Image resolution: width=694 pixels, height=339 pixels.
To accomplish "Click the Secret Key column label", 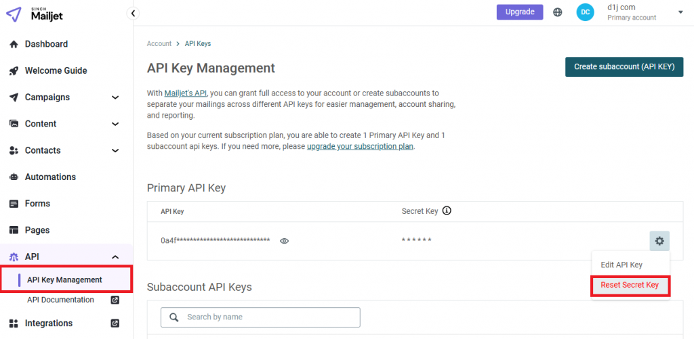I will point(420,211).
